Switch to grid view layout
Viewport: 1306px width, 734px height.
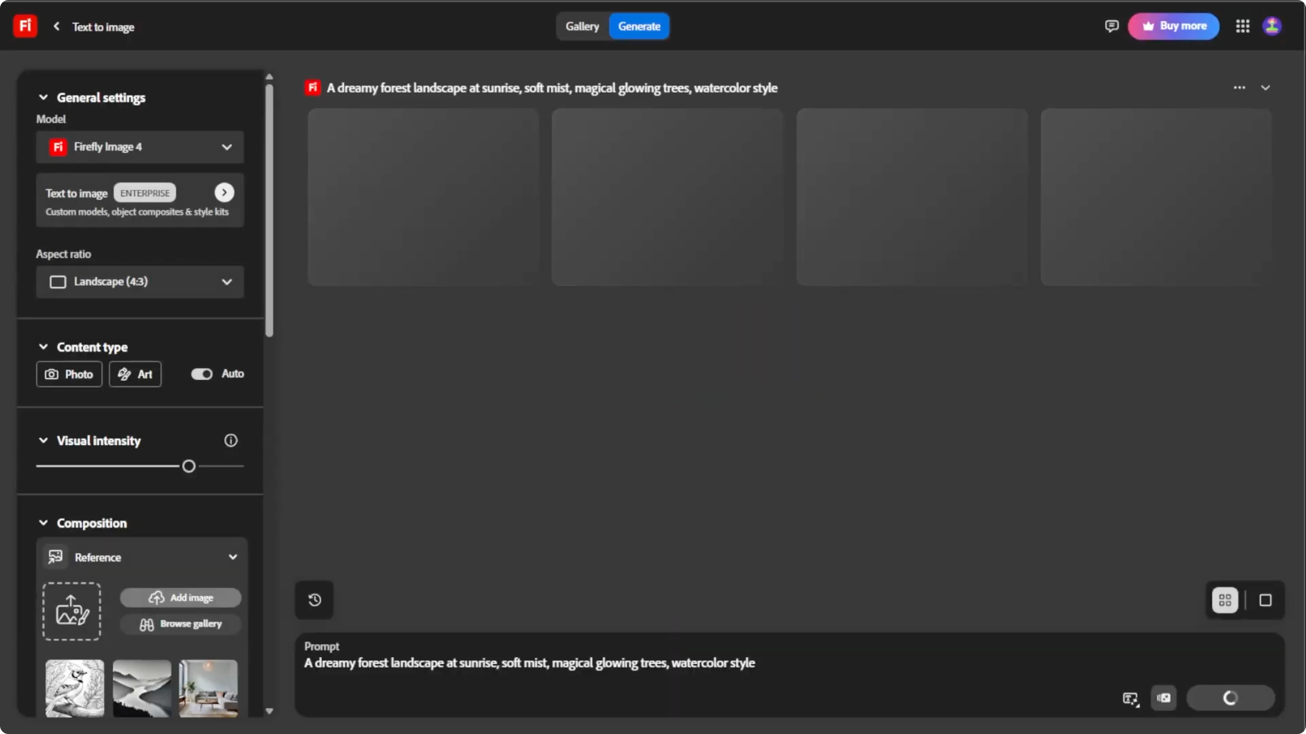tap(1225, 600)
